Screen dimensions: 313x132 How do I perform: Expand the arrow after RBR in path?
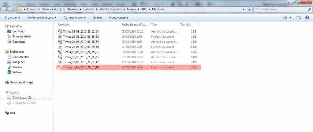(150, 9)
